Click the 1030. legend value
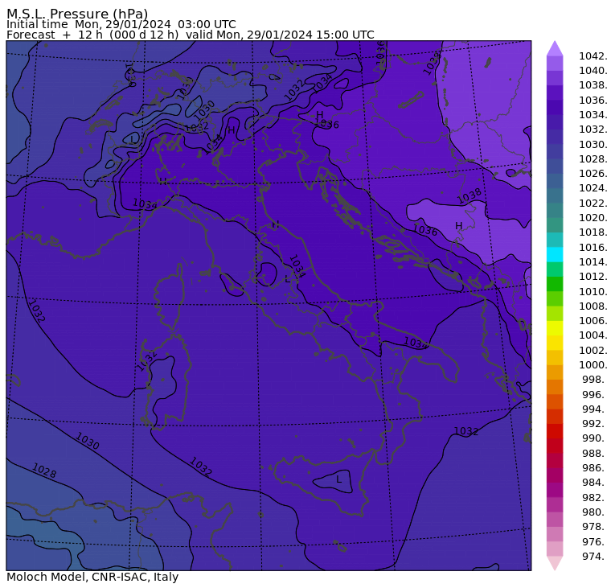The width and height of the screenshot is (611, 588). pyautogui.click(x=593, y=144)
